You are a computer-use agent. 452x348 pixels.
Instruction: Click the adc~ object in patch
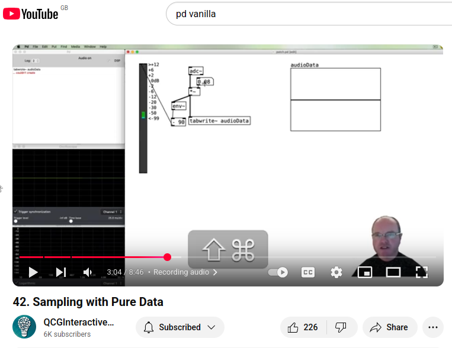195,71
